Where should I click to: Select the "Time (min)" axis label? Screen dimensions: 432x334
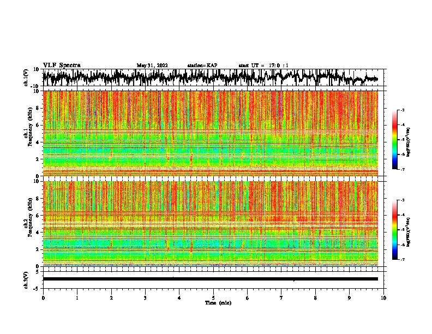click(x=218, y=303)
